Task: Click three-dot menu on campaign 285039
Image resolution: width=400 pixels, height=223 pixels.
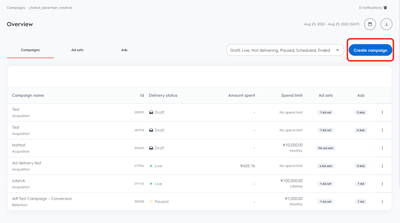Action: [x=382, y=112]
